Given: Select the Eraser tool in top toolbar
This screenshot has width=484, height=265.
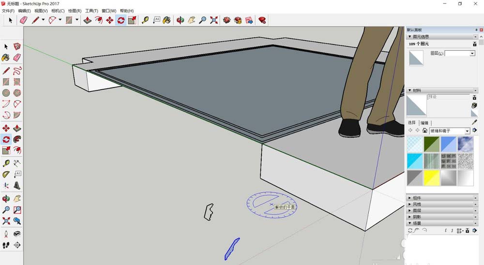Looking at the screenshot, I should tap(23, 20).
